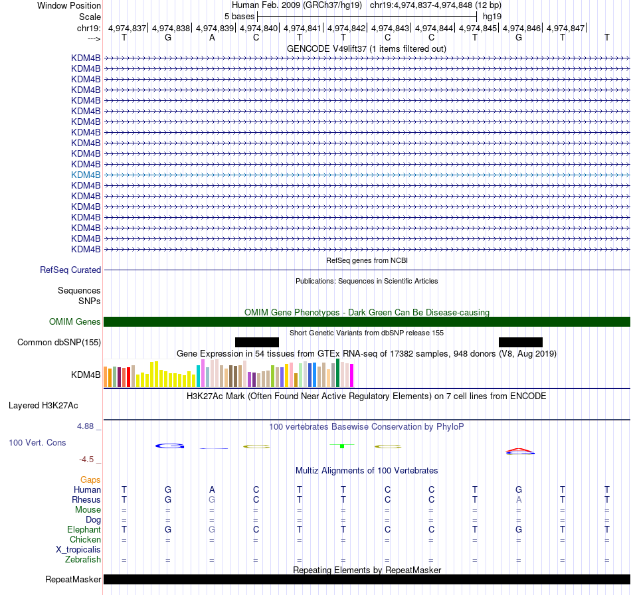Click the 4.88 PhyloP upper scale value
This screenshot has width=631, height=595.
pos(85,426)
